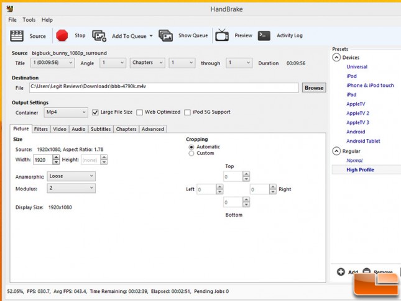Select the iPhone & iPod touch preset

tap(370, 85)
